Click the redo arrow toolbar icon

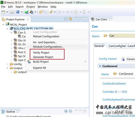[x=45, y=12]
